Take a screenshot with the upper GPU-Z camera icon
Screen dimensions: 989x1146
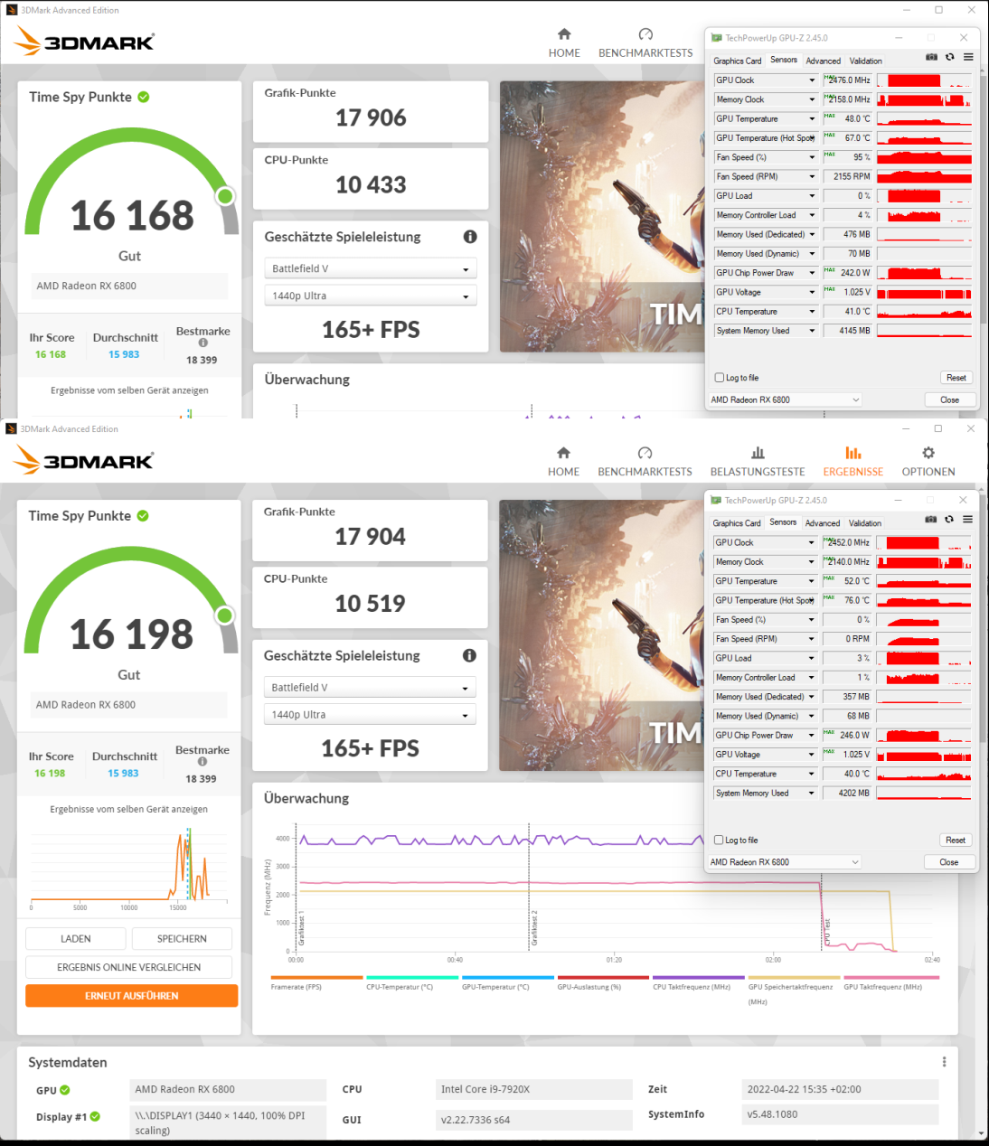click(931, 57)
